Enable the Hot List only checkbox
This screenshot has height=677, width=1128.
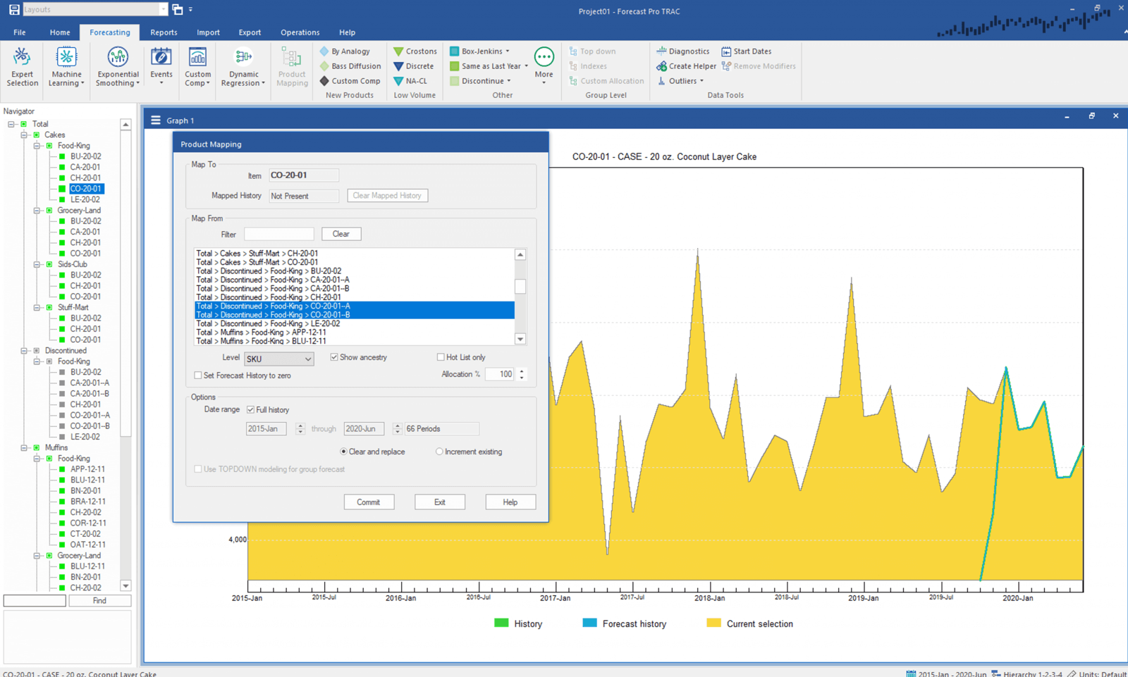(x=441, y=357)
